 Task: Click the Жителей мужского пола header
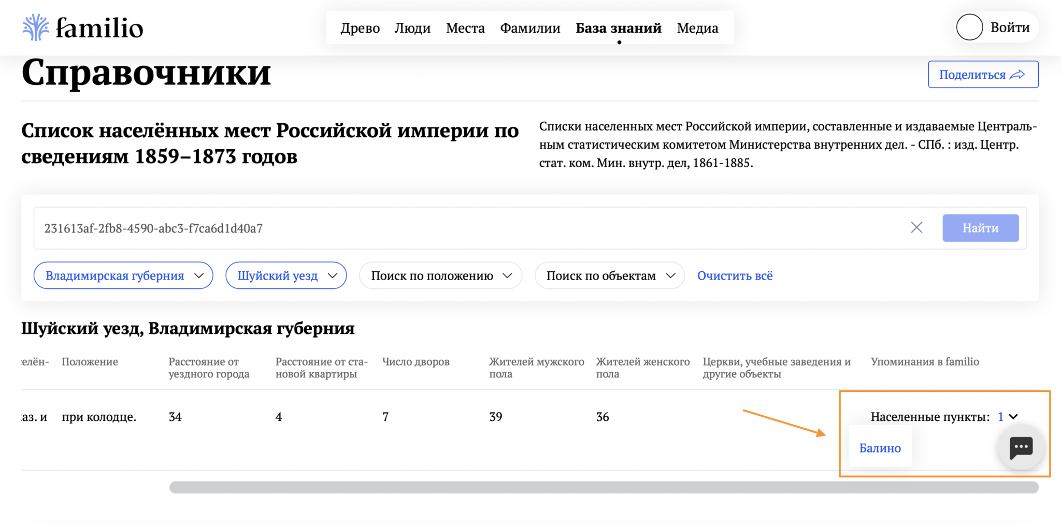click(x=536, y=368)
